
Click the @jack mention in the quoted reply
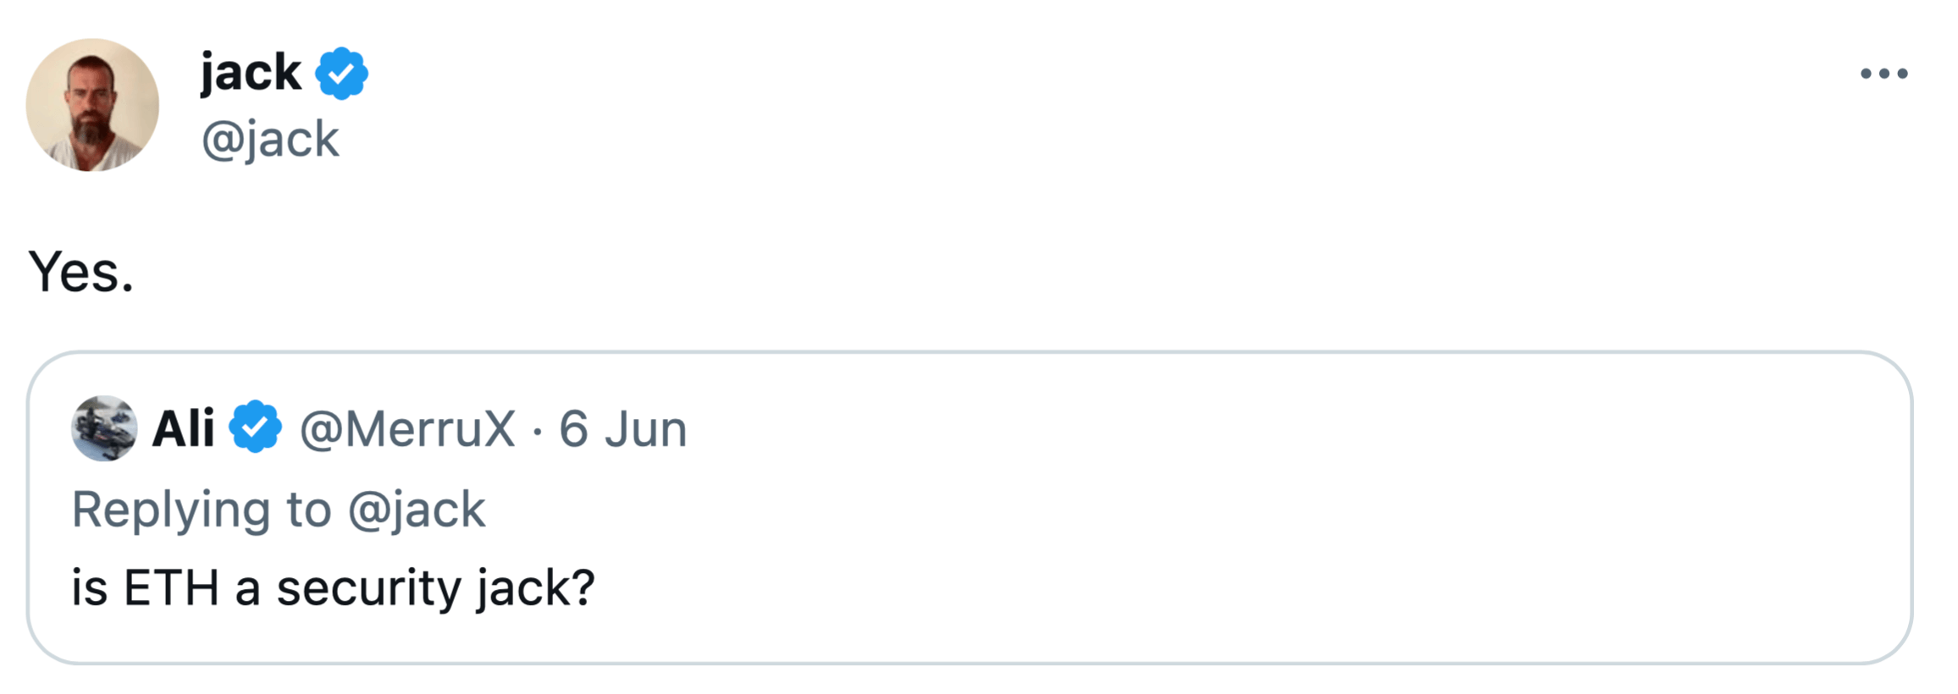tap(417, 509)
